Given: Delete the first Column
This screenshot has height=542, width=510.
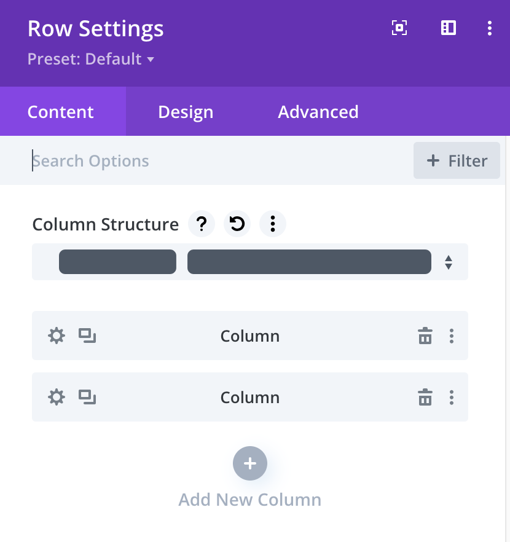Looking at the screenshot, I should point(425,336).
